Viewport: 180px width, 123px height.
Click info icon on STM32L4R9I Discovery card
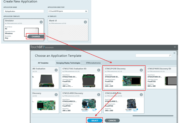pyautogui.click(x=98, y=94)
